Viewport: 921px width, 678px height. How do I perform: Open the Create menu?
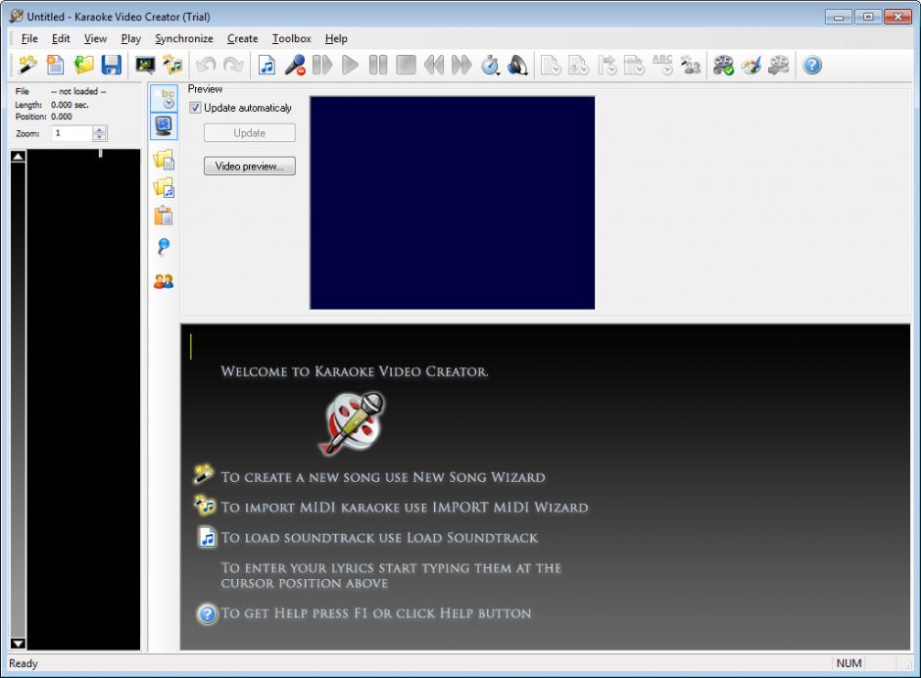(x=243, y=39)
